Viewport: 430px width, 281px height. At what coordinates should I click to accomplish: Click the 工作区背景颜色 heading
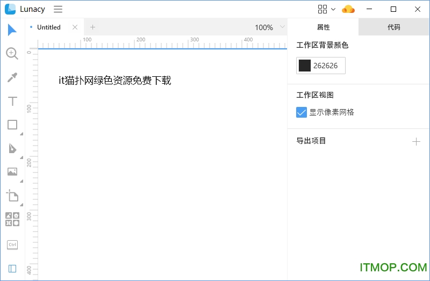click(322, 45)
